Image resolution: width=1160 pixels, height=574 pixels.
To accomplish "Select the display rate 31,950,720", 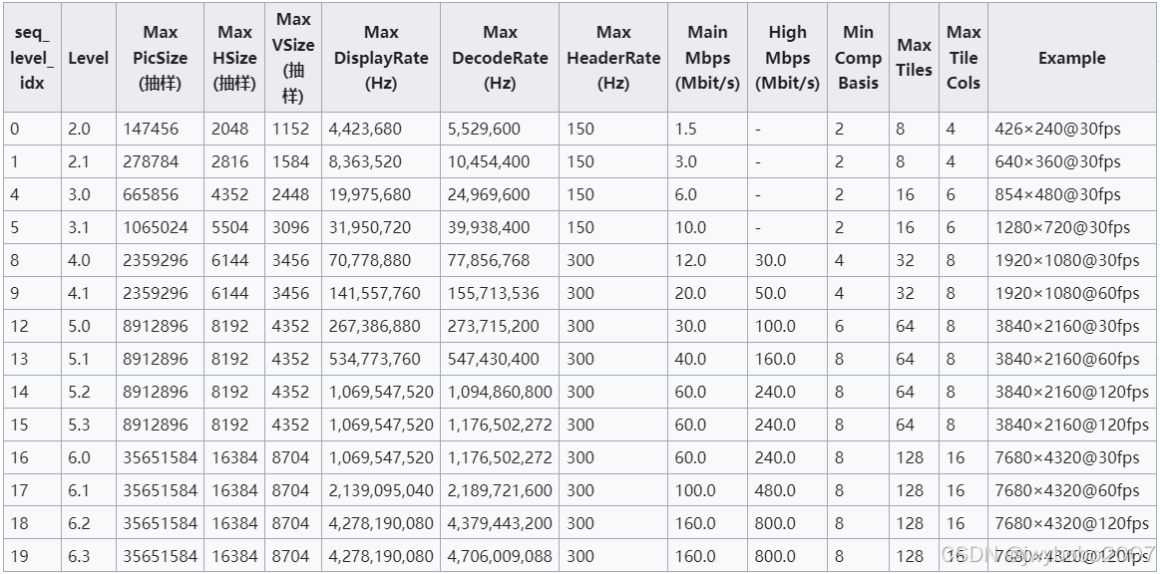I will click(370, 227).
